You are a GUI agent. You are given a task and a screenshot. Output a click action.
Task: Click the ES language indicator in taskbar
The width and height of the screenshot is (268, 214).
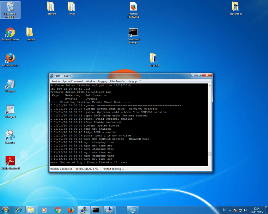[x=224, y=210]
